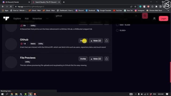Invite the Github bot
Image resolution: width=171 pixels, height=96 pixels.
pyautogui.click(x=83, y=41)
